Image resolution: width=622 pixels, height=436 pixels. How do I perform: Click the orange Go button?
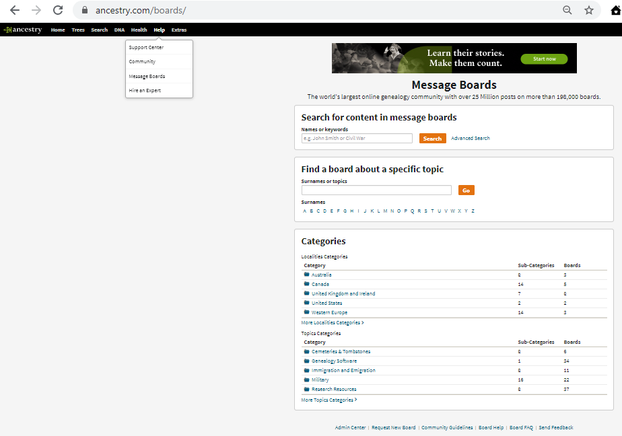click(466, 190)
